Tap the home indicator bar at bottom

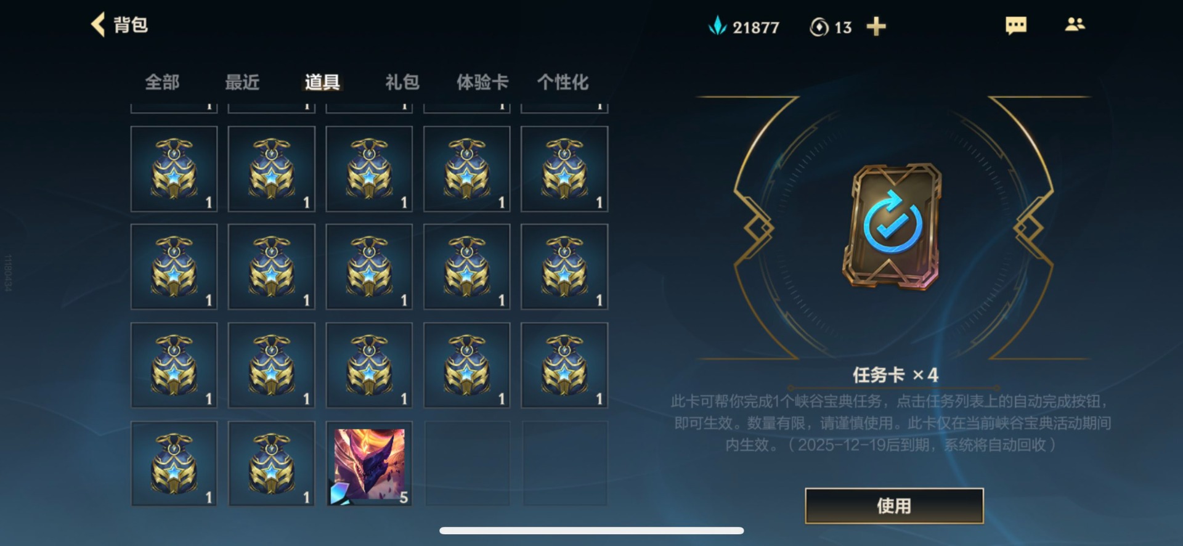point(591,531)
